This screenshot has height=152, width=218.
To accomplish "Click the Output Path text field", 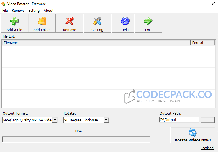I will point(179,120).
